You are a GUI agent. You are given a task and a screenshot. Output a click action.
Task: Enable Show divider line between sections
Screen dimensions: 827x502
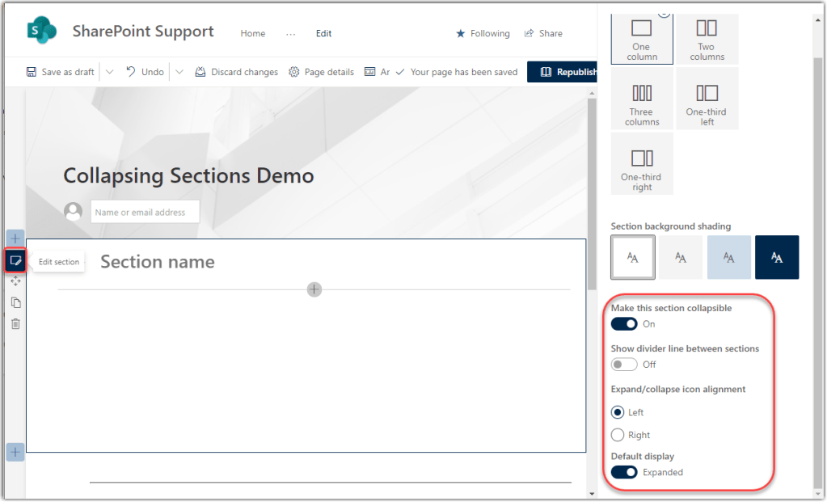(x=624, y=365)
